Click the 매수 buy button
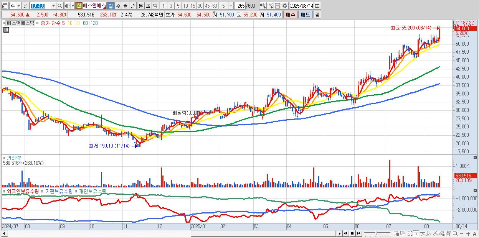The image size is (479, 238). (x=291, y=15)
